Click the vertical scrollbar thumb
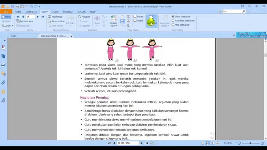The height and width of the screenshot is (150, 267). coord(265,55)
